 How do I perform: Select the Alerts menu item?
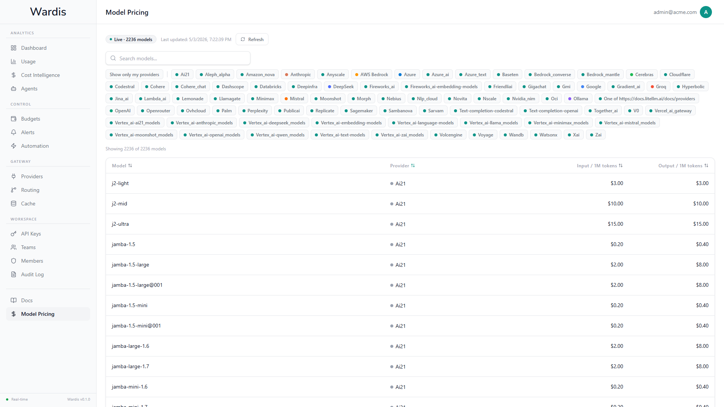click(48, 132)
